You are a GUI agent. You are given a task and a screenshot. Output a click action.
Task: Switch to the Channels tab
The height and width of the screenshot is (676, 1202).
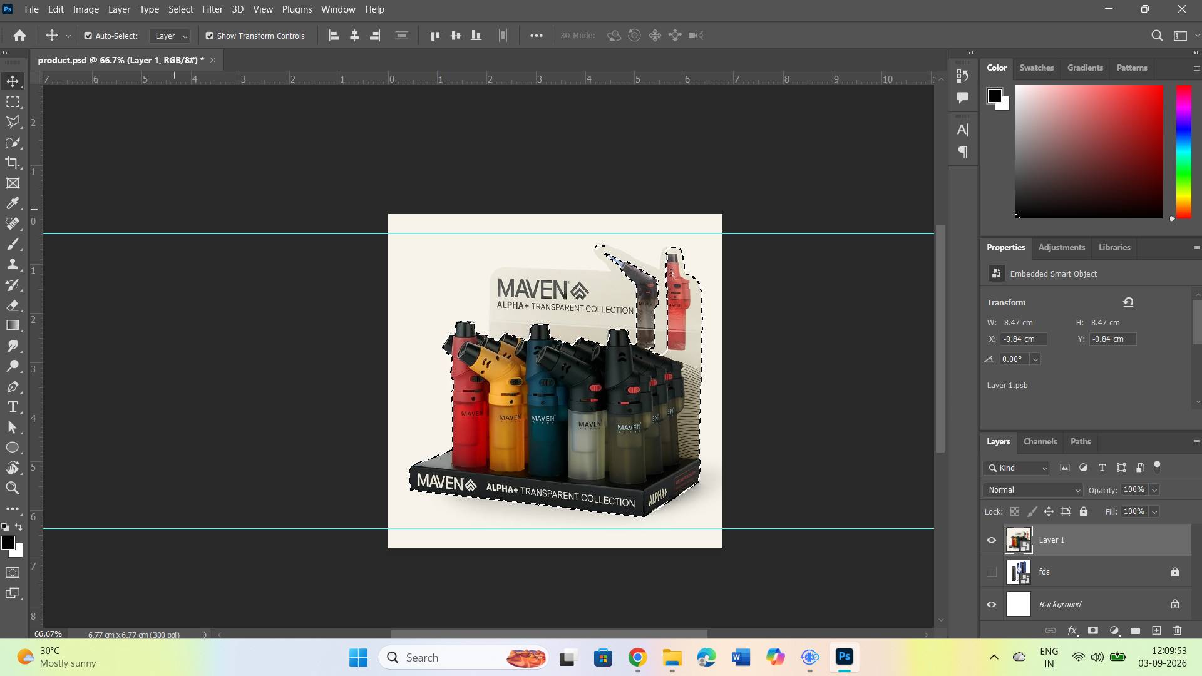point(1040,441)
